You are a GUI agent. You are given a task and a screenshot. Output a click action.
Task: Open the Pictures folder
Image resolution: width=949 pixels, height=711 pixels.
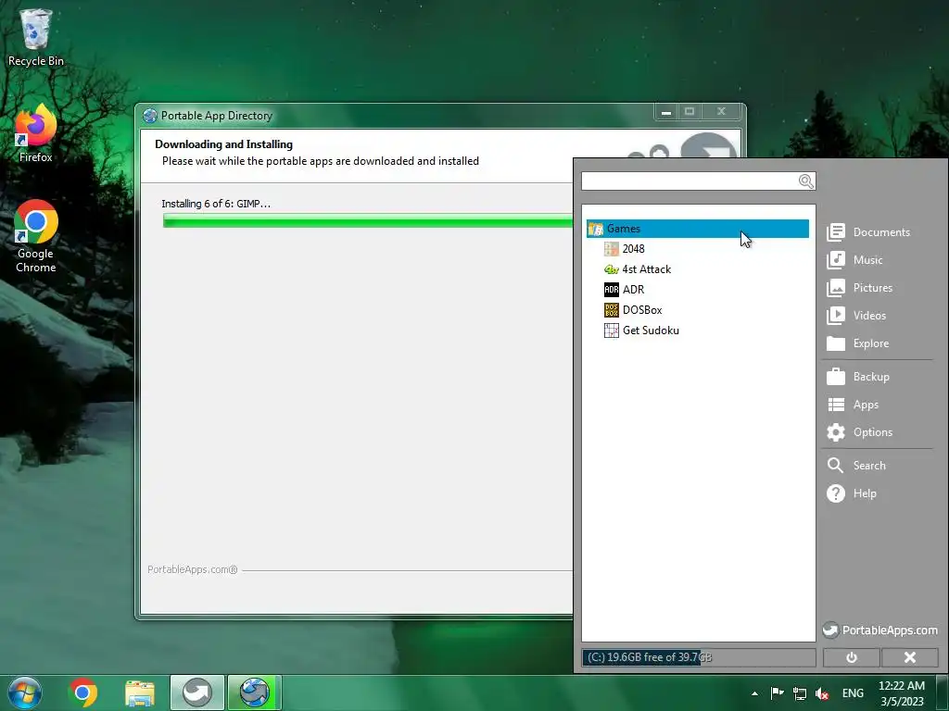click(x=859, y=288)
